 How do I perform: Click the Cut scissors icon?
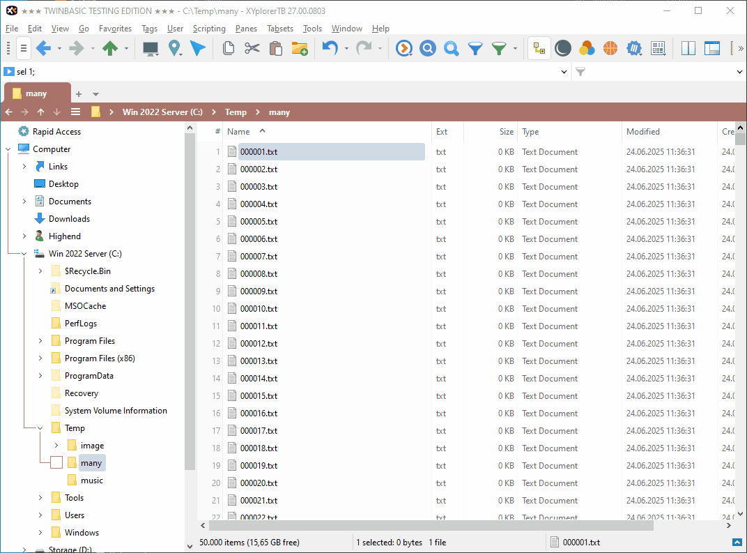[252, 48]
